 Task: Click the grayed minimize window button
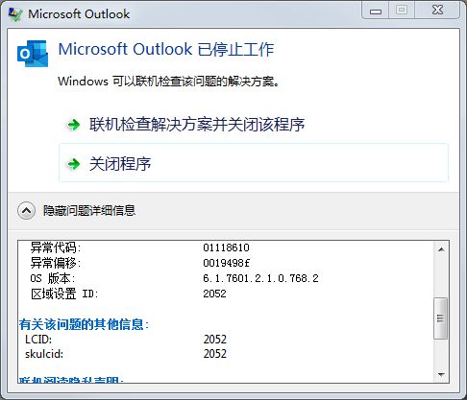point(376,10)
